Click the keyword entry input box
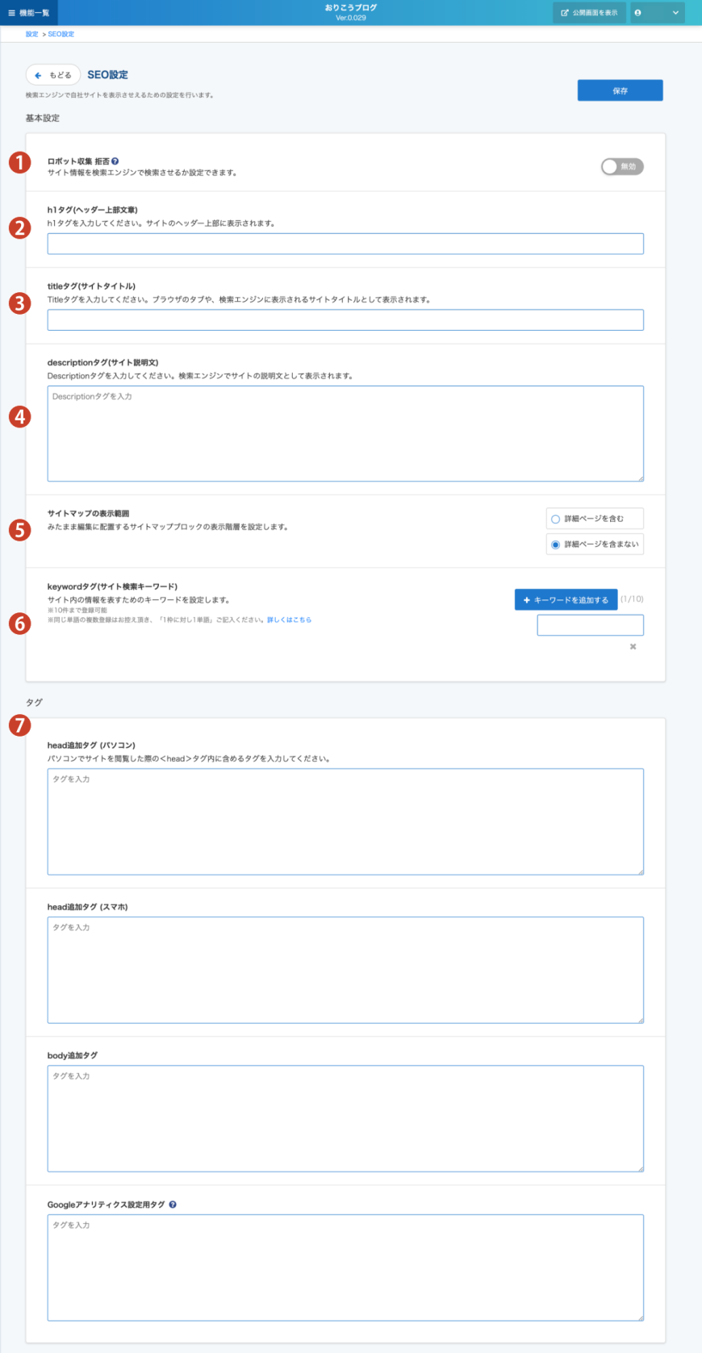 (x=590, y=624)
